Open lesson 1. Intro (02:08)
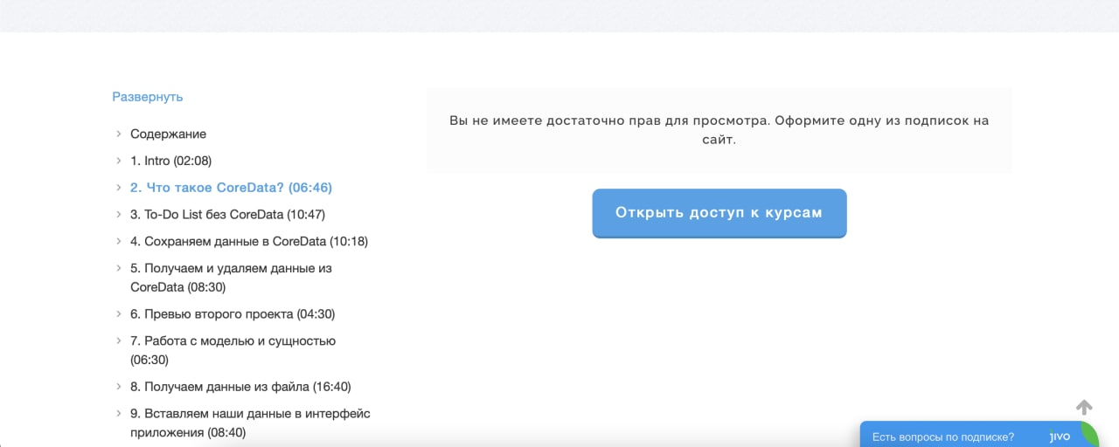Viewport: 1119px width, 447px height. (171, 161)
